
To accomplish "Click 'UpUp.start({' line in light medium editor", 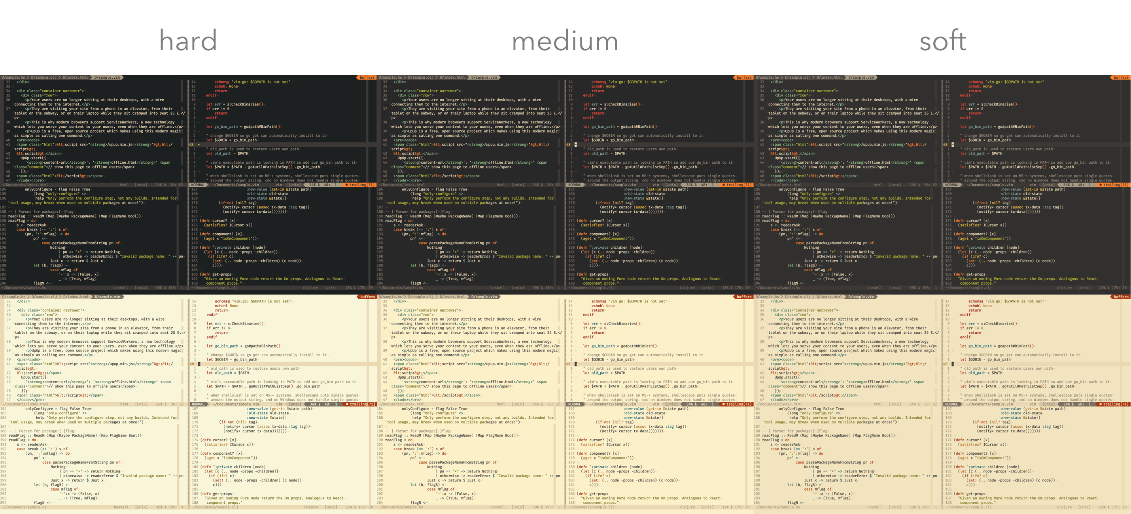I will (410, 378).
